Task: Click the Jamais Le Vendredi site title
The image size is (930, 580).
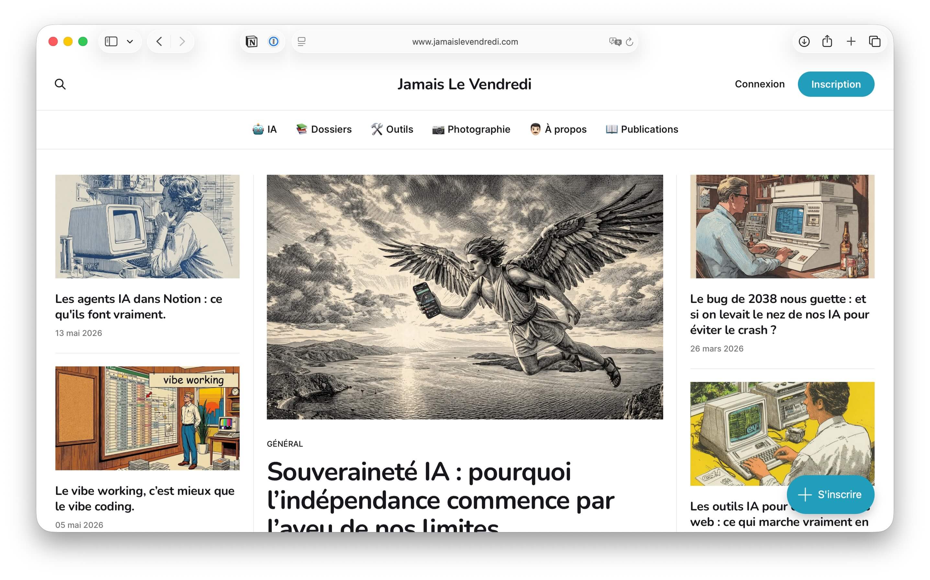Action: click(465, 84)
